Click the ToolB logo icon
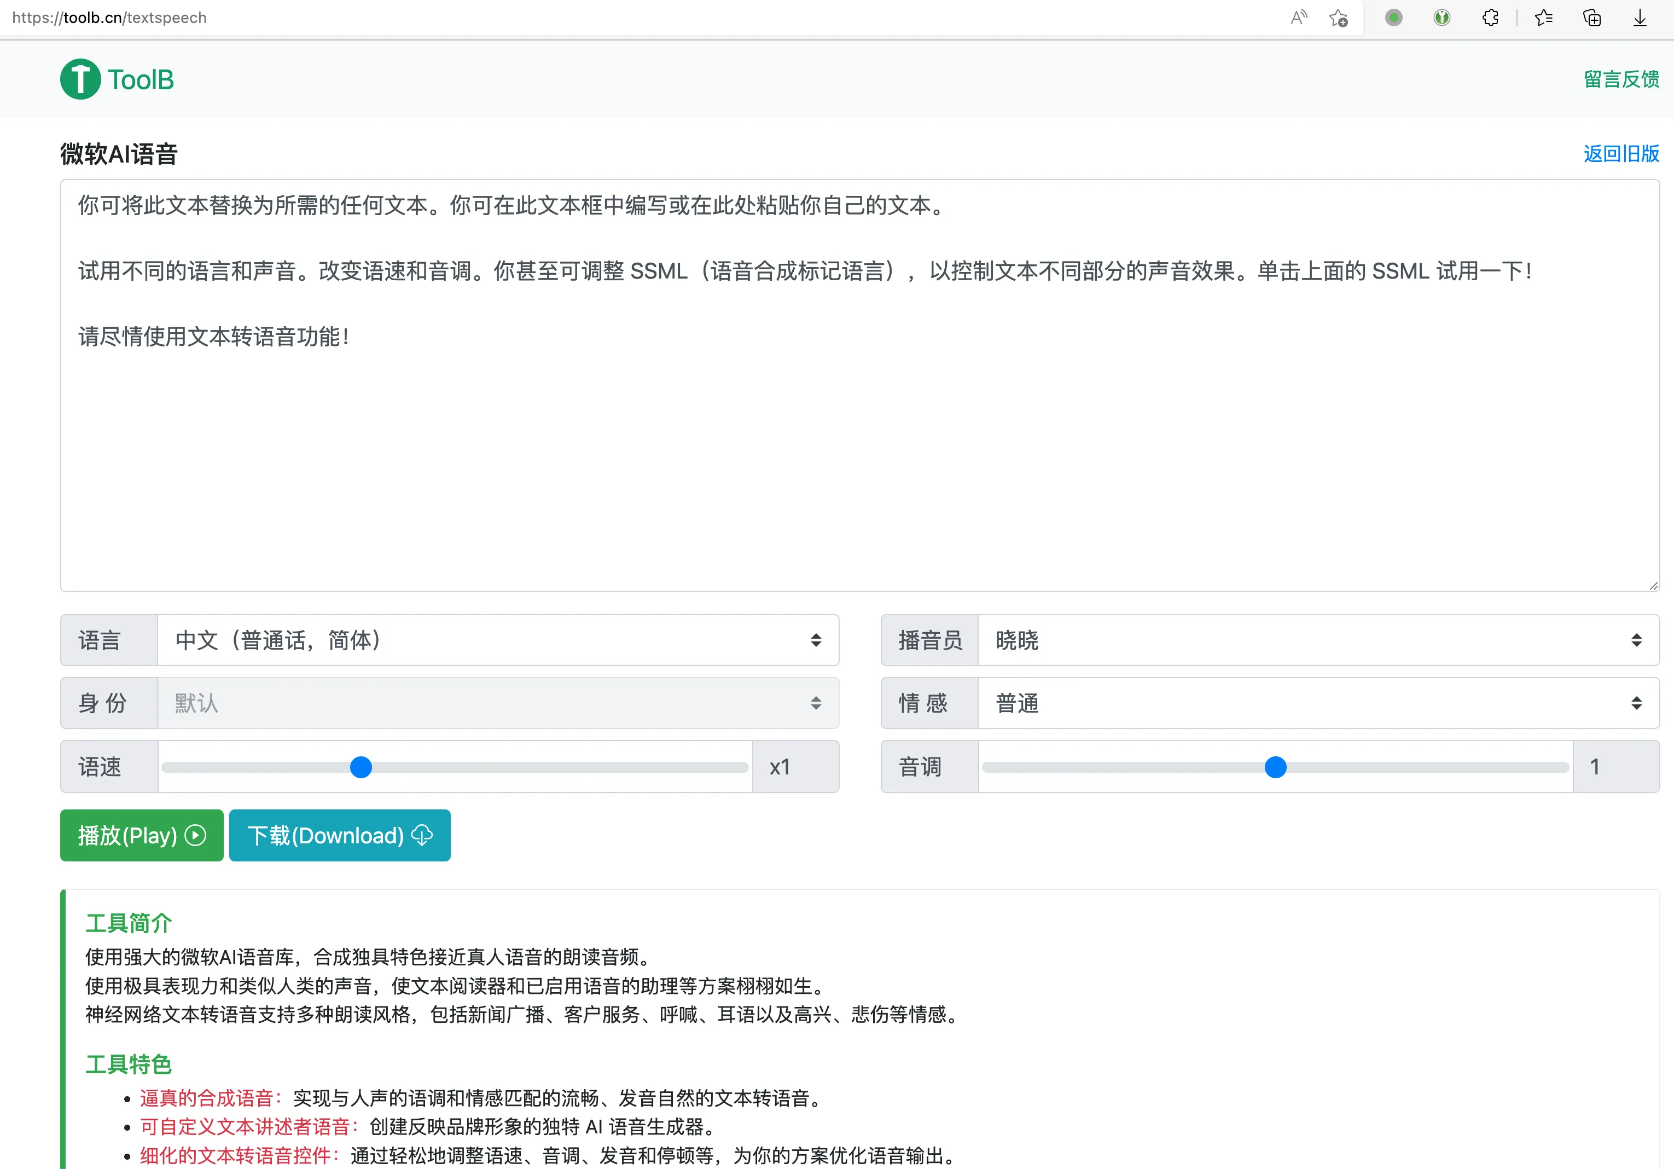Image resolution: width=1674 pixels, height=1169 pixels. point(80,78)
